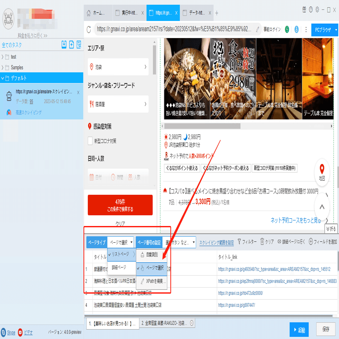
Task: Click スクレイピング範囲を設定 link
Action: pyautogui.click(x=217, y=242)
